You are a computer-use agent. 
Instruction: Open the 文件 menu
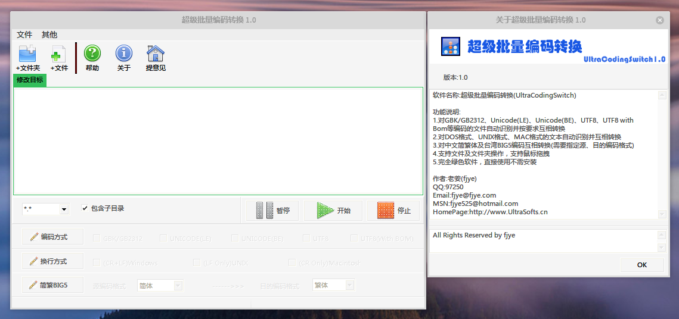point(24,35)
